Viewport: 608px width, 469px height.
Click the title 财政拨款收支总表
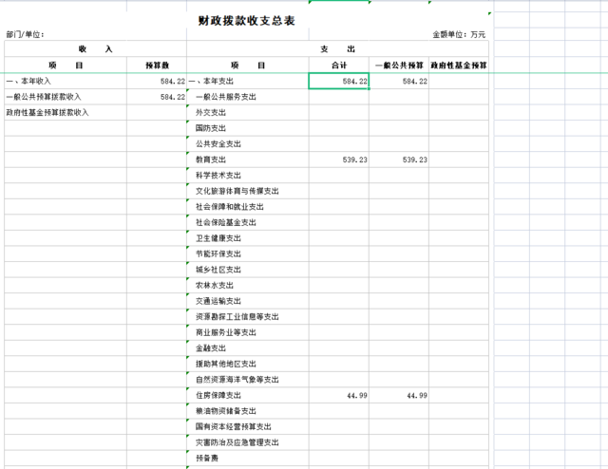click(245, 19)
